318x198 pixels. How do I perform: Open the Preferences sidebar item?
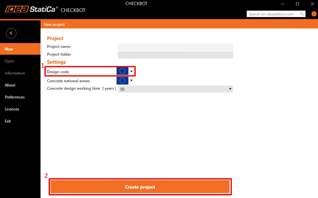tap(15, 97)
